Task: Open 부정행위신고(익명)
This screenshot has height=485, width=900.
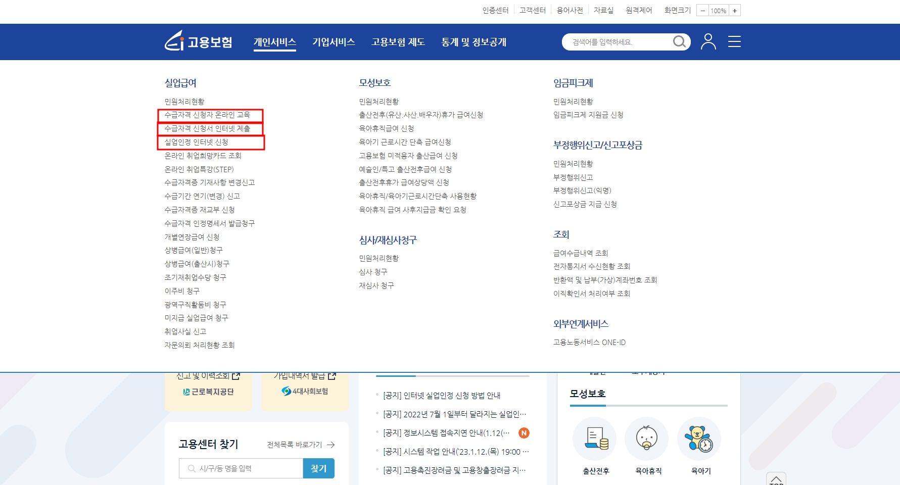Action: (x=582, y=191)
